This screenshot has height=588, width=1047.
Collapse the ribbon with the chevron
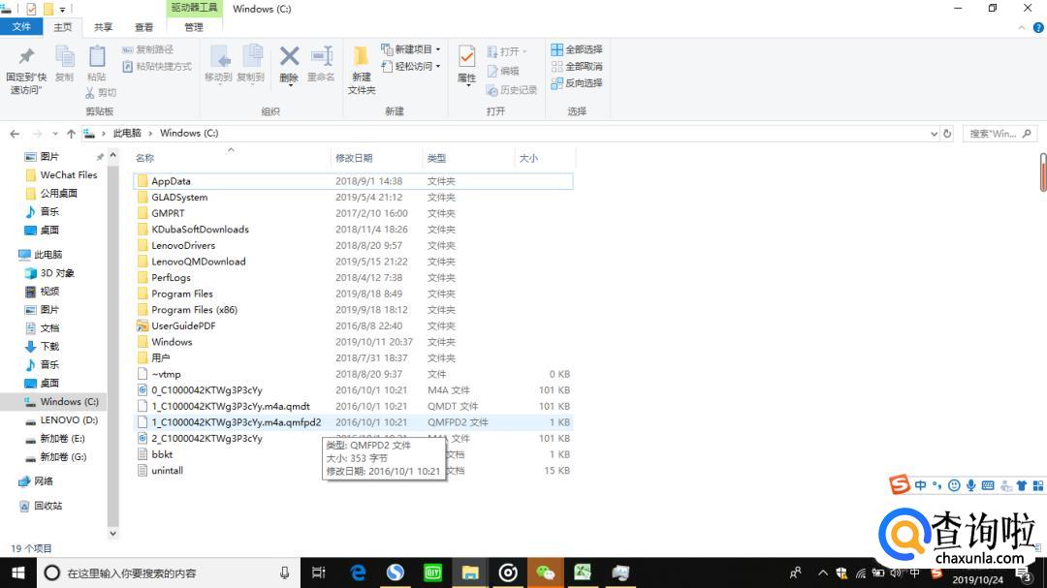(1022, 27)
